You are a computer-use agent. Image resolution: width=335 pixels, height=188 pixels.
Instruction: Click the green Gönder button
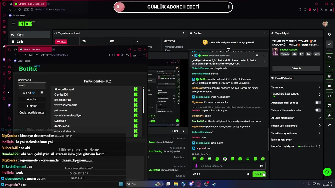click(259, 174)
